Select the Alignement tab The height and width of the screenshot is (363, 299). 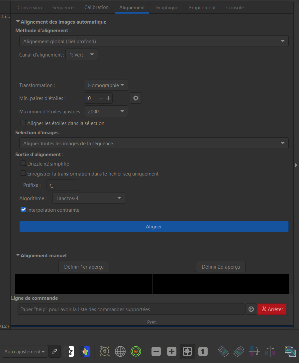[132, 8]
